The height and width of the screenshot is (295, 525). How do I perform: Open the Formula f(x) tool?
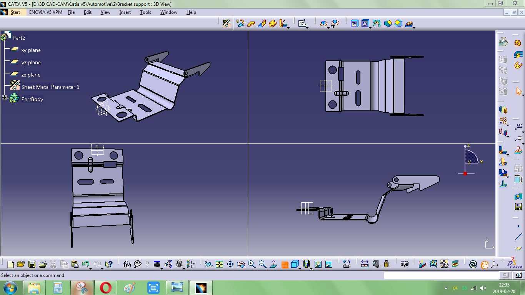pyautogui.click(x=127, y=264)
